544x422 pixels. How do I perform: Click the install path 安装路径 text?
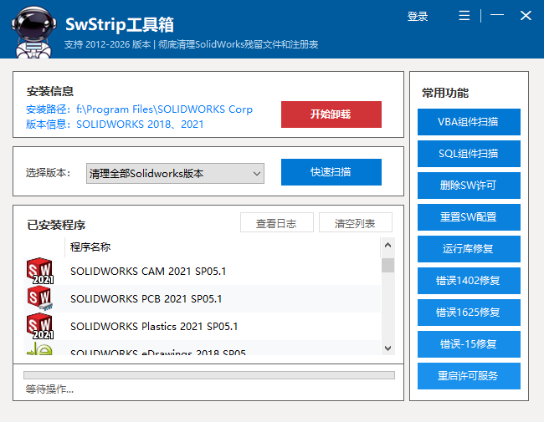point(139,109)
